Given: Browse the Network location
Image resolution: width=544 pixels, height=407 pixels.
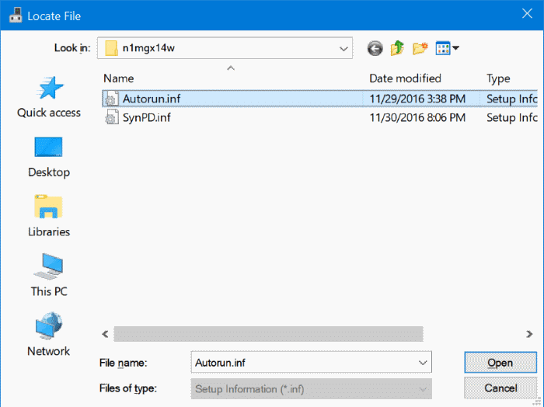Looking at the screenshot, I should click(49, 336).
